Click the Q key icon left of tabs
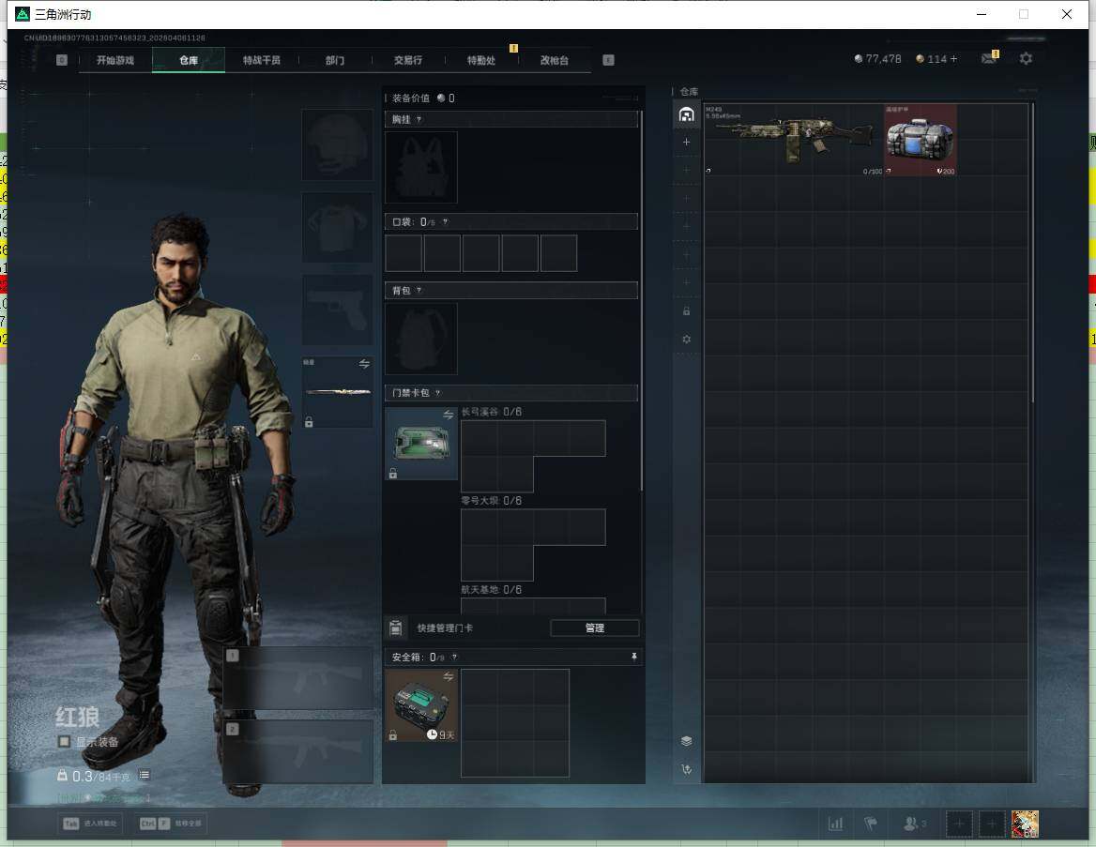1096x847 pixels. point(62,60)
